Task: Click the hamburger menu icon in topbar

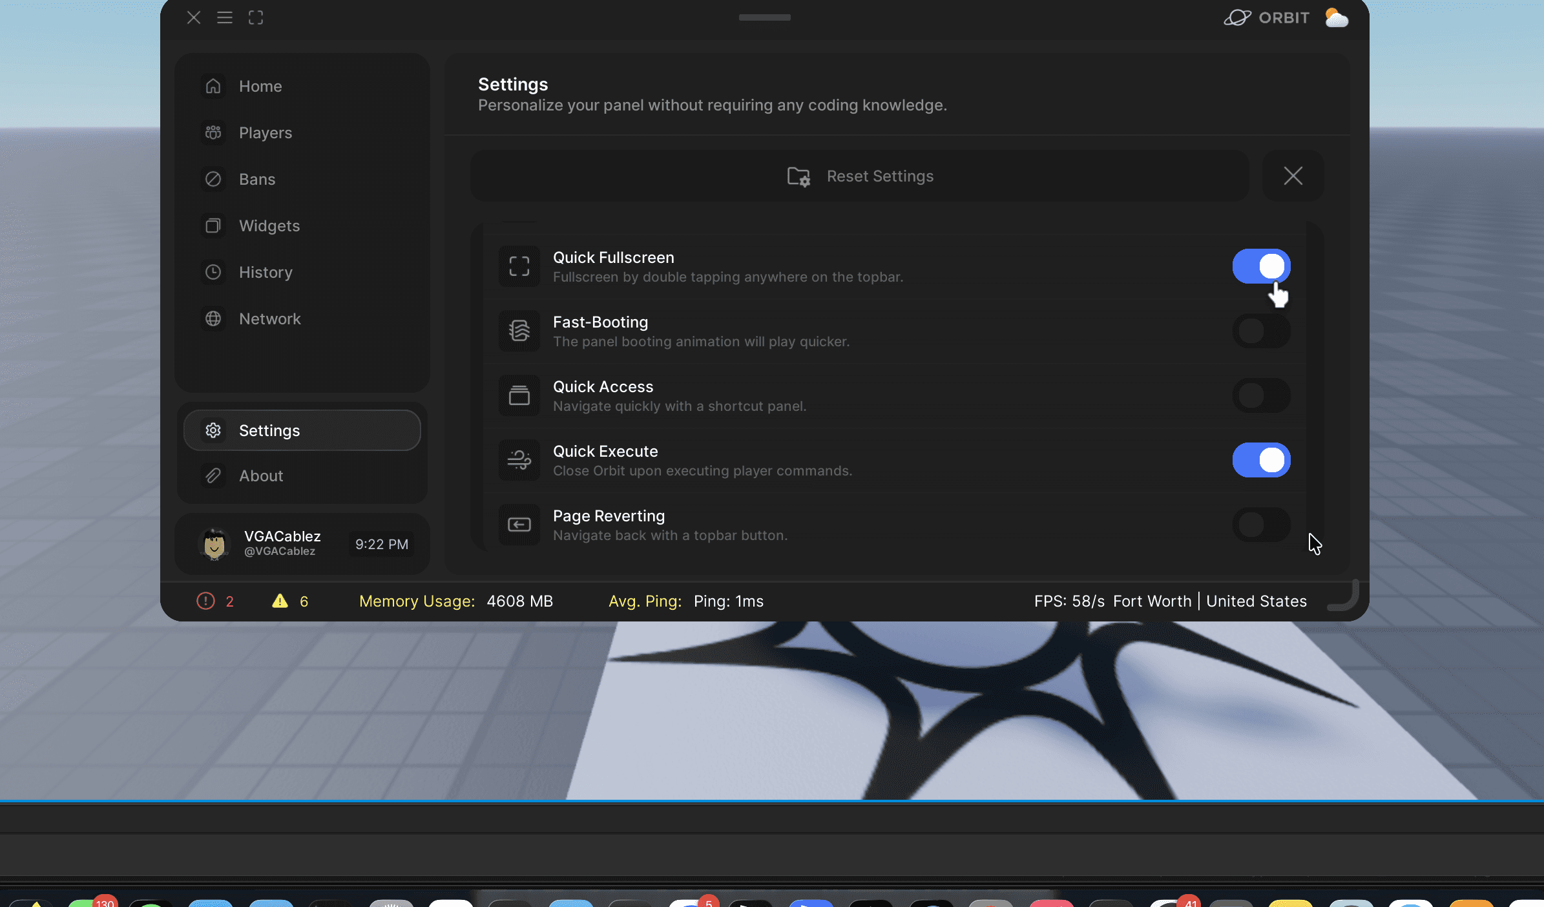Action: pos(224,17)
